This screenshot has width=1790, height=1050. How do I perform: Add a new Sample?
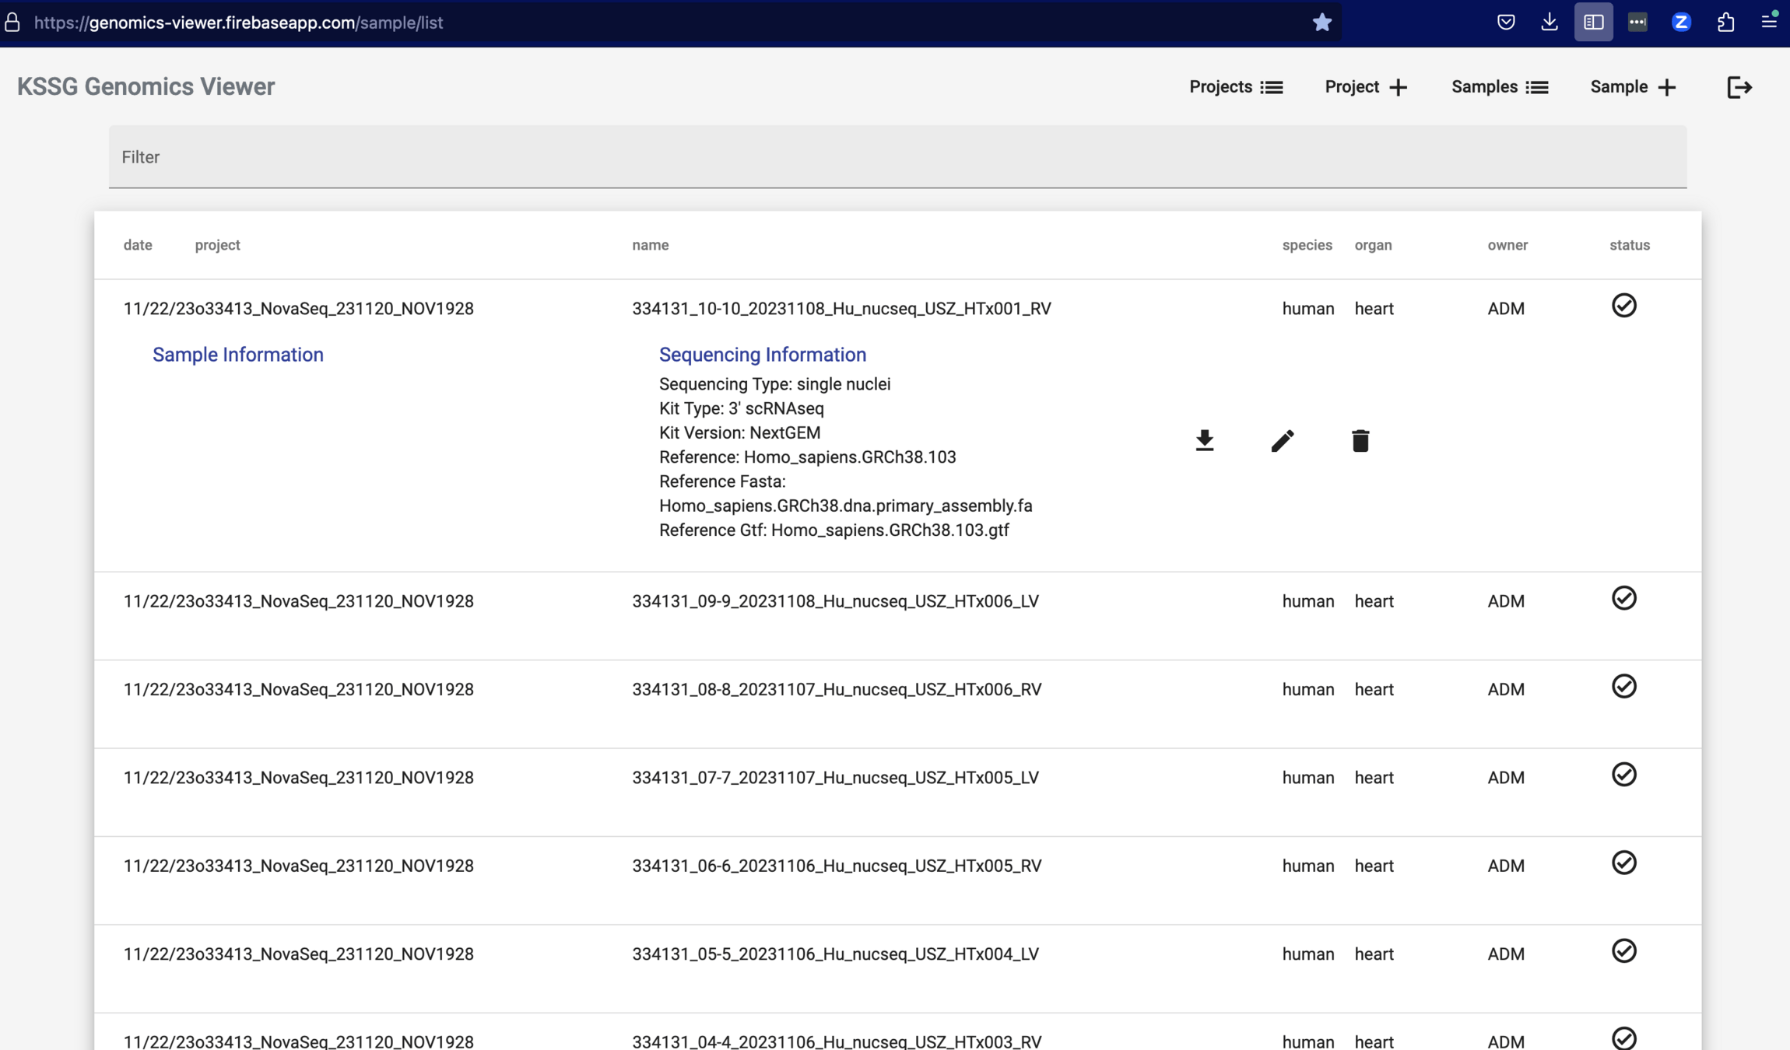pyautogui.click(x=1632, y=87)
